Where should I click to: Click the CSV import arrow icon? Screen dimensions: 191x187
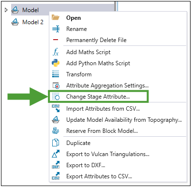point(56,108)
